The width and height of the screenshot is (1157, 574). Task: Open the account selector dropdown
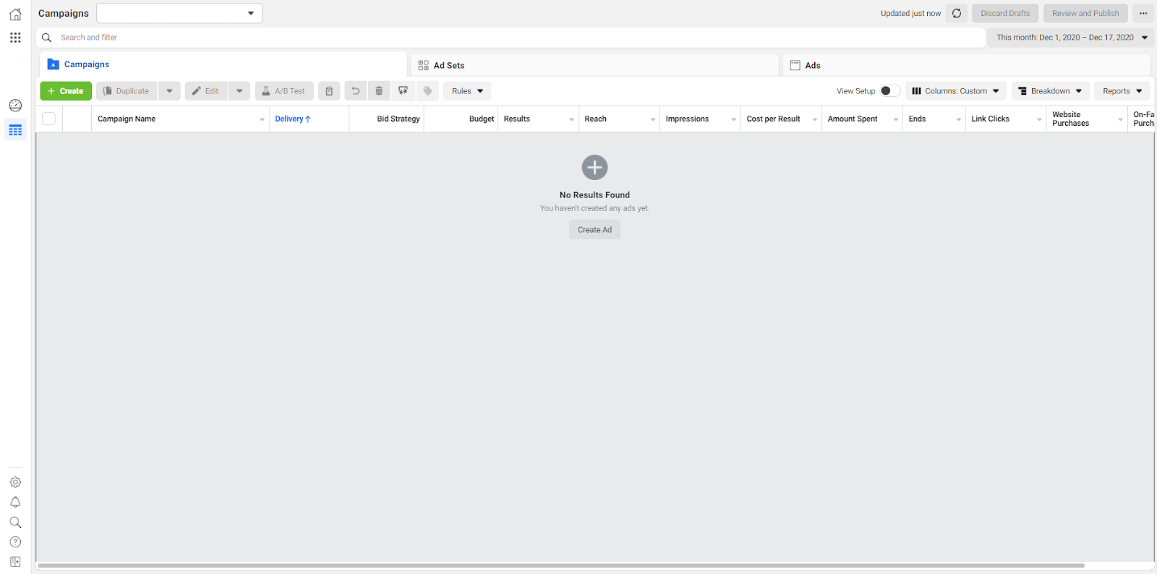pyautogui.click(x=179, y=13)
